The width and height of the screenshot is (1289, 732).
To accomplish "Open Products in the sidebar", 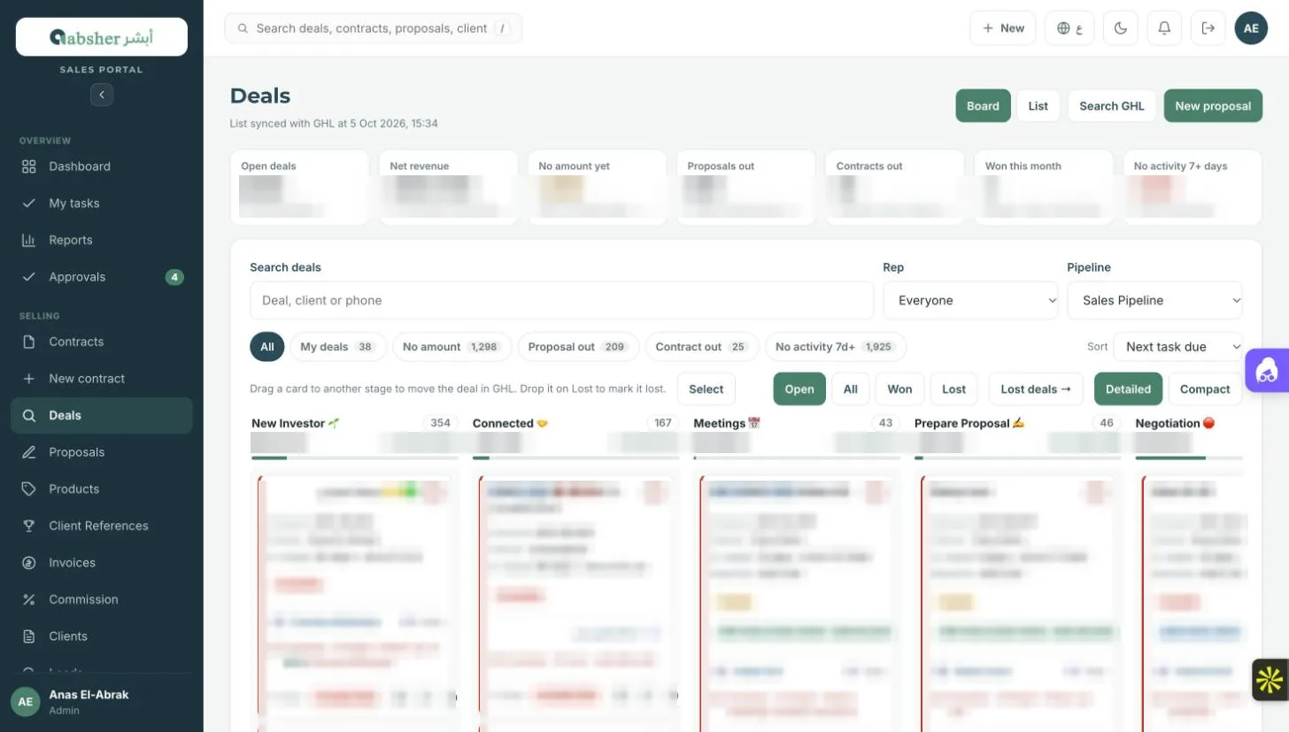I will click(x=101, y=489).
